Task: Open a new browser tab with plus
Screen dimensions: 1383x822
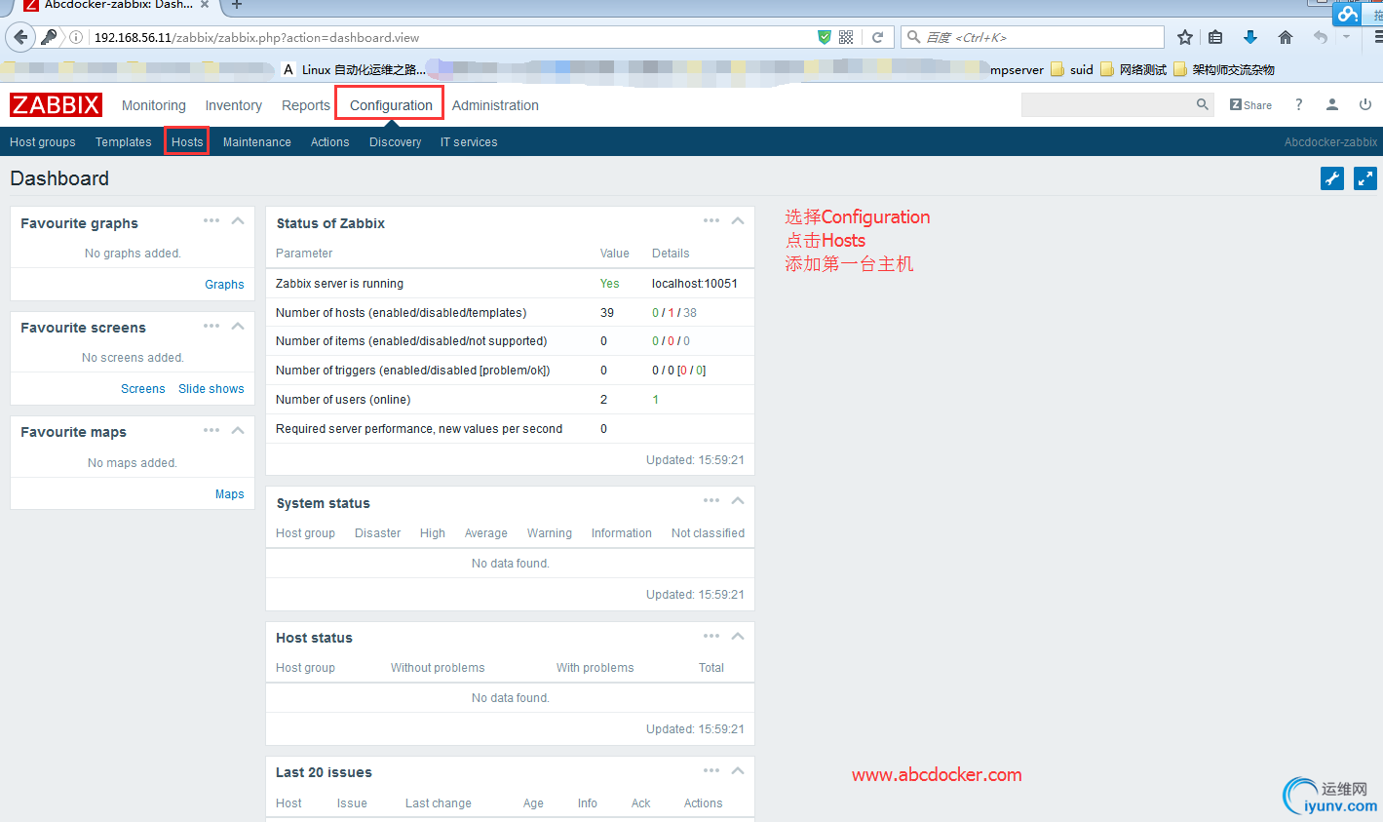Action: click(236, 5)
